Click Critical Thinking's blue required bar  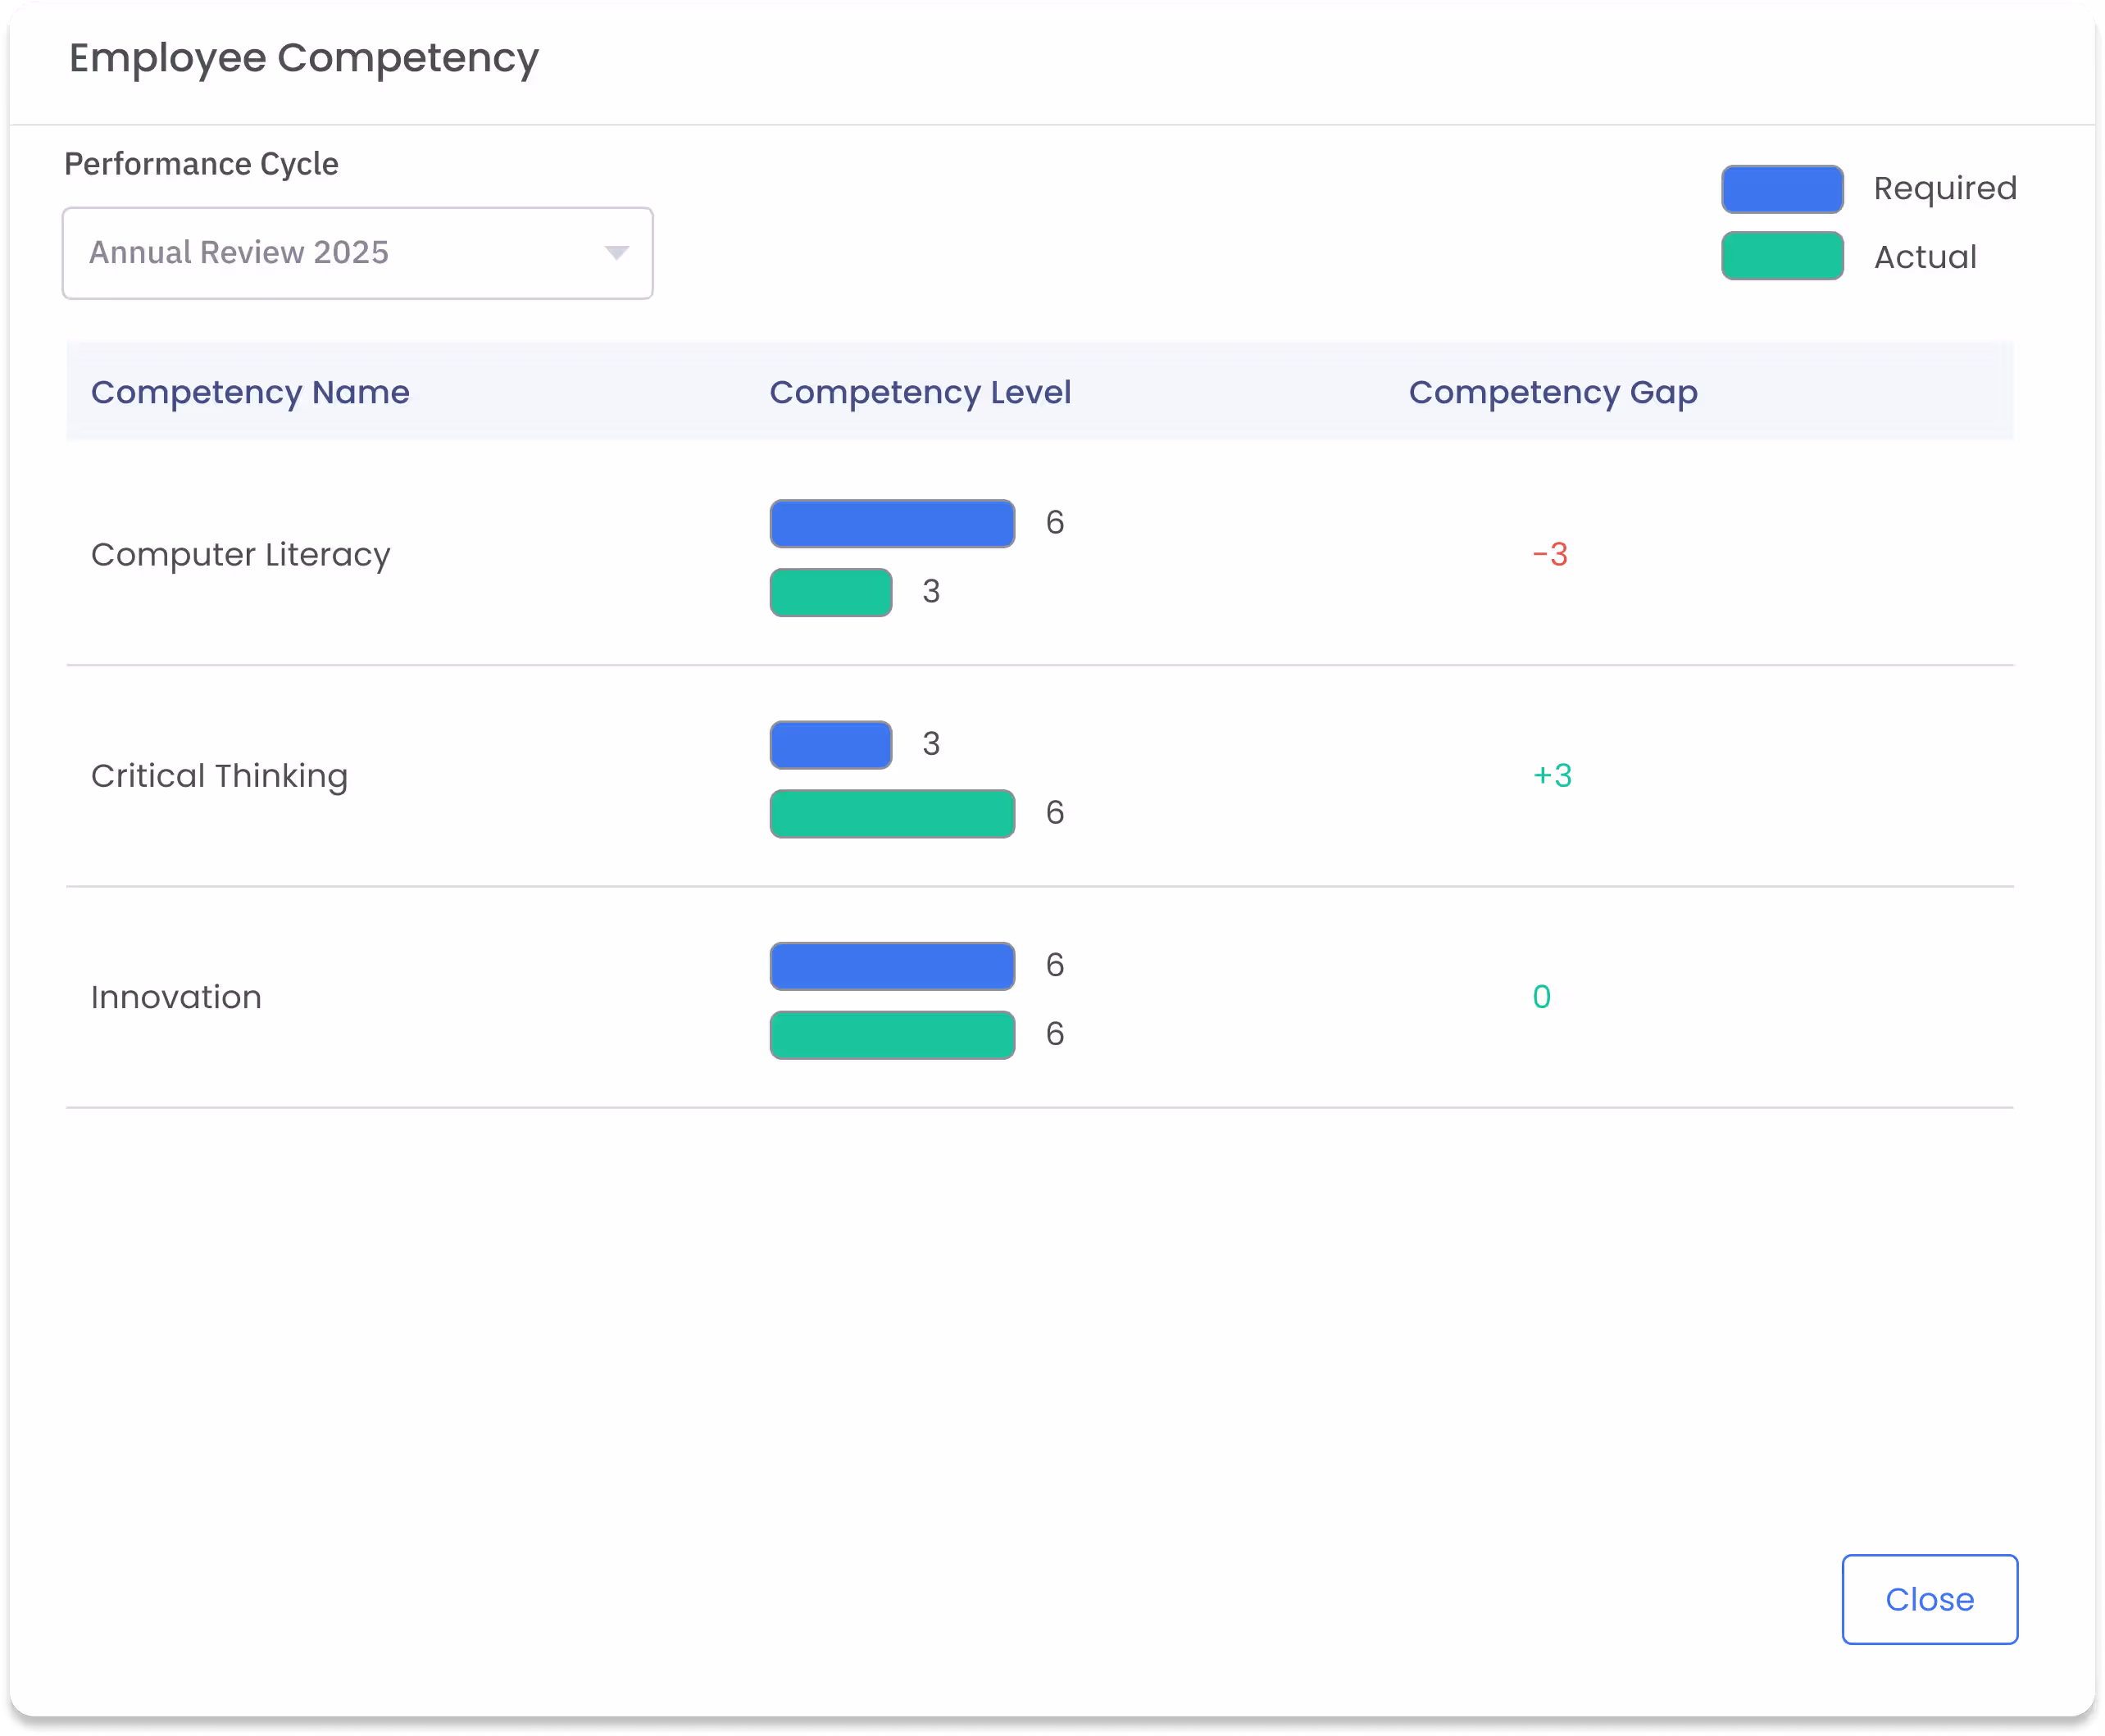(x=830, y=745)
